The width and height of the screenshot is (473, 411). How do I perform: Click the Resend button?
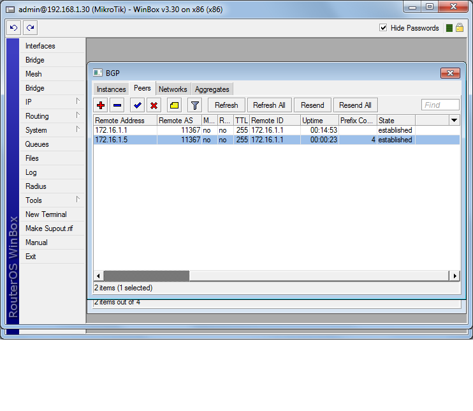[x=312, y=105]
